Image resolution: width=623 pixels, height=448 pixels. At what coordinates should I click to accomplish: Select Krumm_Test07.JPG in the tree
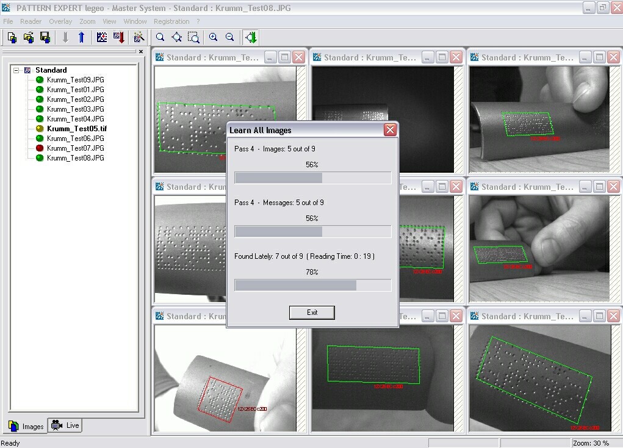coord(75,148)
